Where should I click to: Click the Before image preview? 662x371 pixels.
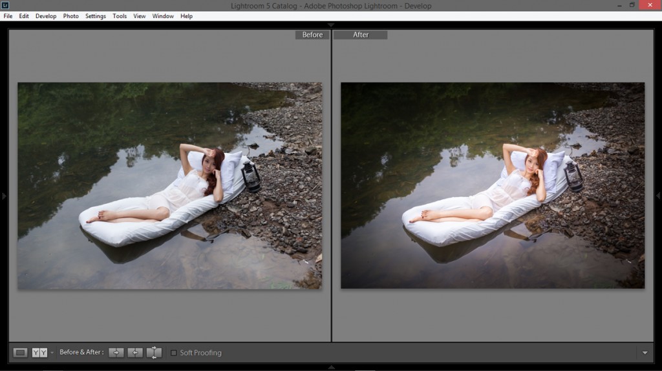[x=169, y=185]
